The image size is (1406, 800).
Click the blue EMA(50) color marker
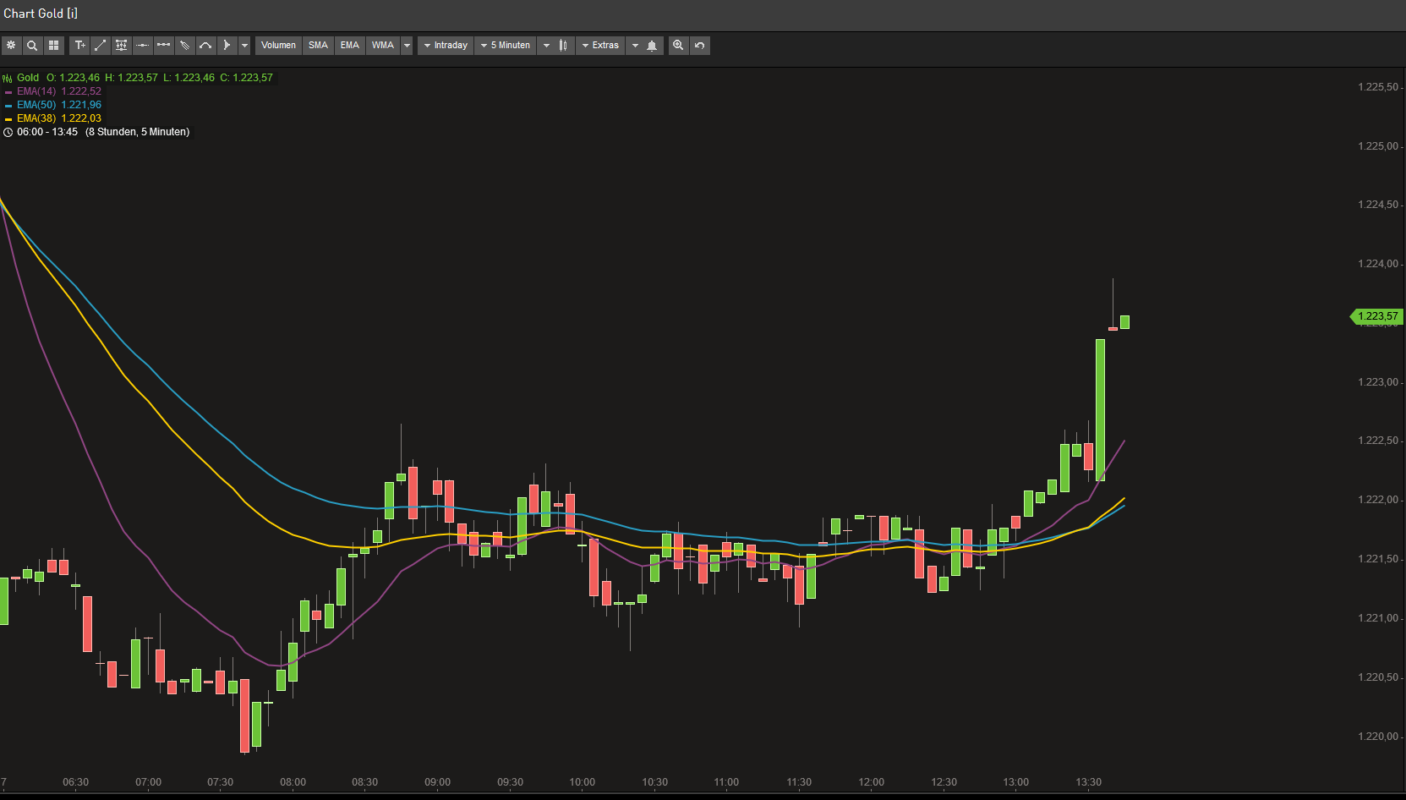click(x=8, y=106)
